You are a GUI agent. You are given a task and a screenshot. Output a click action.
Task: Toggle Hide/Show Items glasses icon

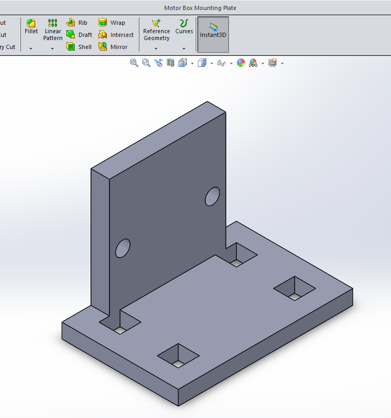pos(222,63)
